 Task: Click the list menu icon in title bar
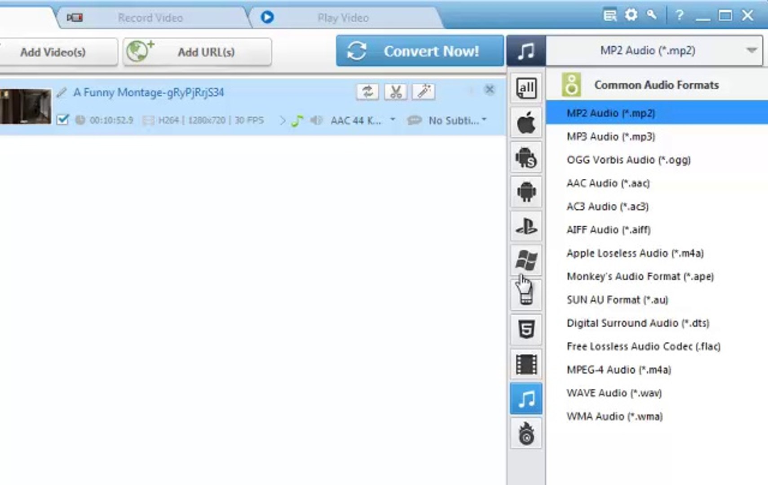(x=610, y=15)
